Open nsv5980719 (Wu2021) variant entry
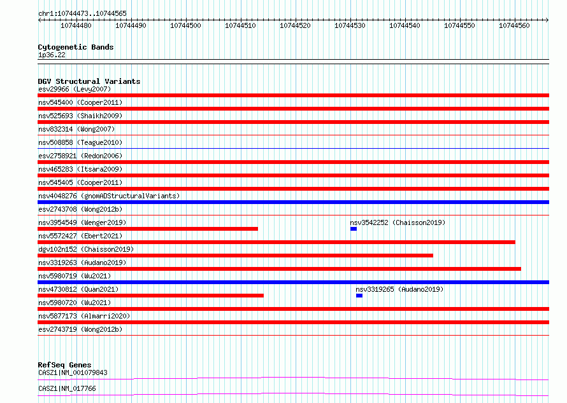The height and width of the screenshot is (403, 567). [x=75, y=276]
